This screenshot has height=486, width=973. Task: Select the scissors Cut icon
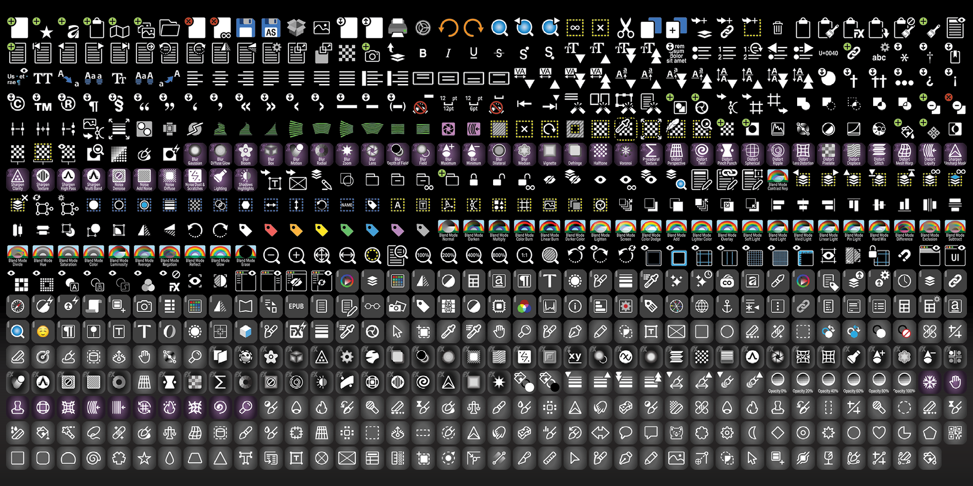click(x=626, y=28)
